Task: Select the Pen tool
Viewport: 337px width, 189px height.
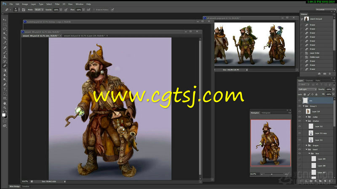Action: coord(5,84)
